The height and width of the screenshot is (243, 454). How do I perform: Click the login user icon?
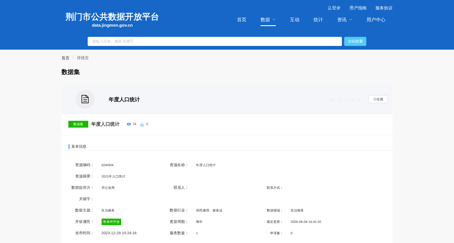point(329,8)
